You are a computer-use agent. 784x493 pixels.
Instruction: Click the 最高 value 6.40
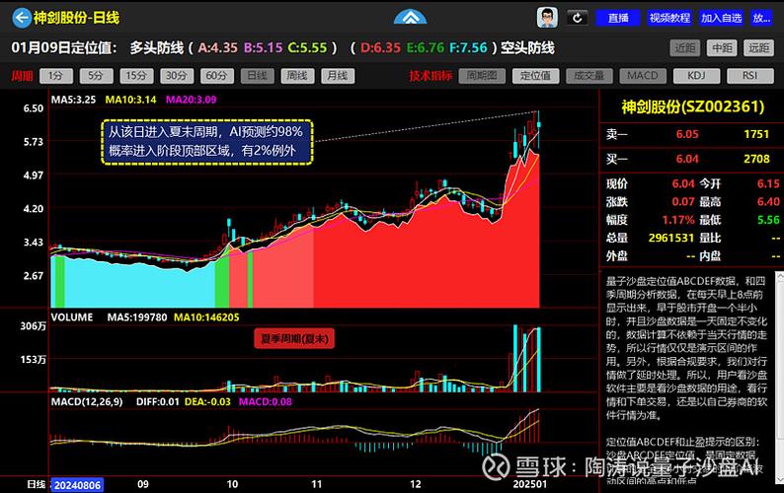pyautogui.click(x=768, y=202)
